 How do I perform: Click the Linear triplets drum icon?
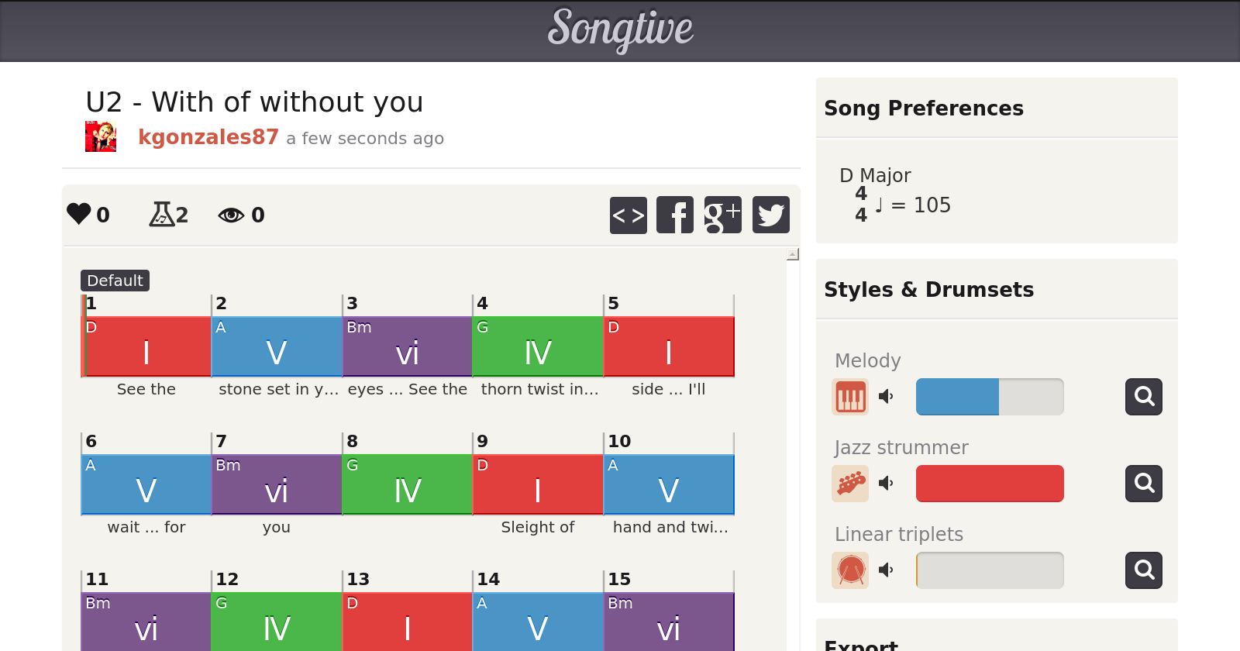click(x=850, y=570)
